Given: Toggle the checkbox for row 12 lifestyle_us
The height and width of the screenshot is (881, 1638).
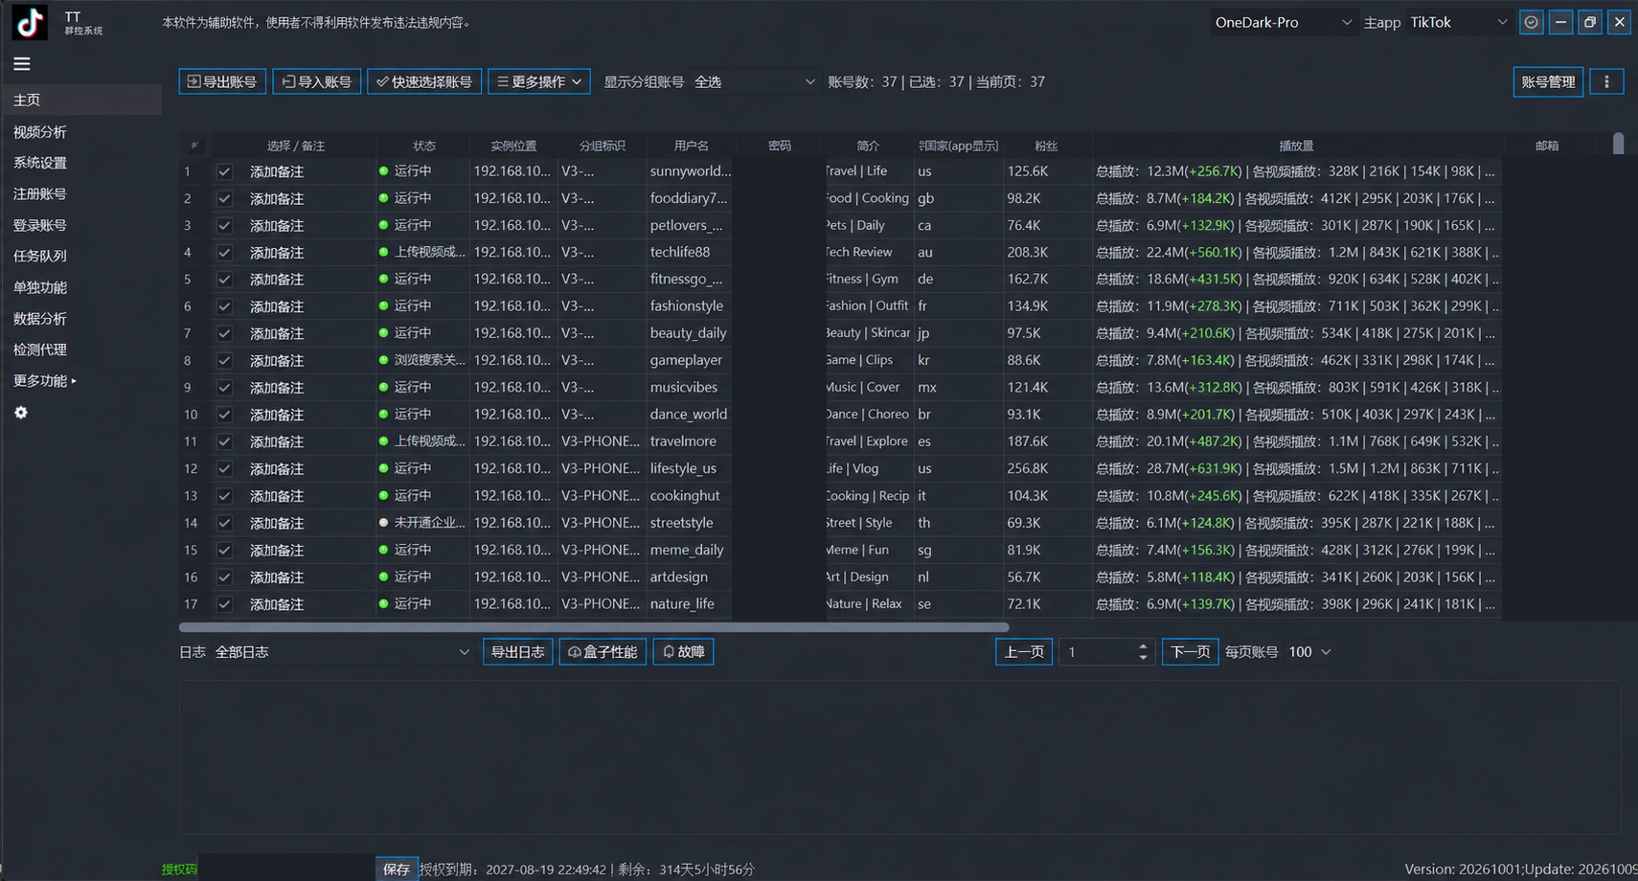Looking at the screenshot, I should 224,469.
